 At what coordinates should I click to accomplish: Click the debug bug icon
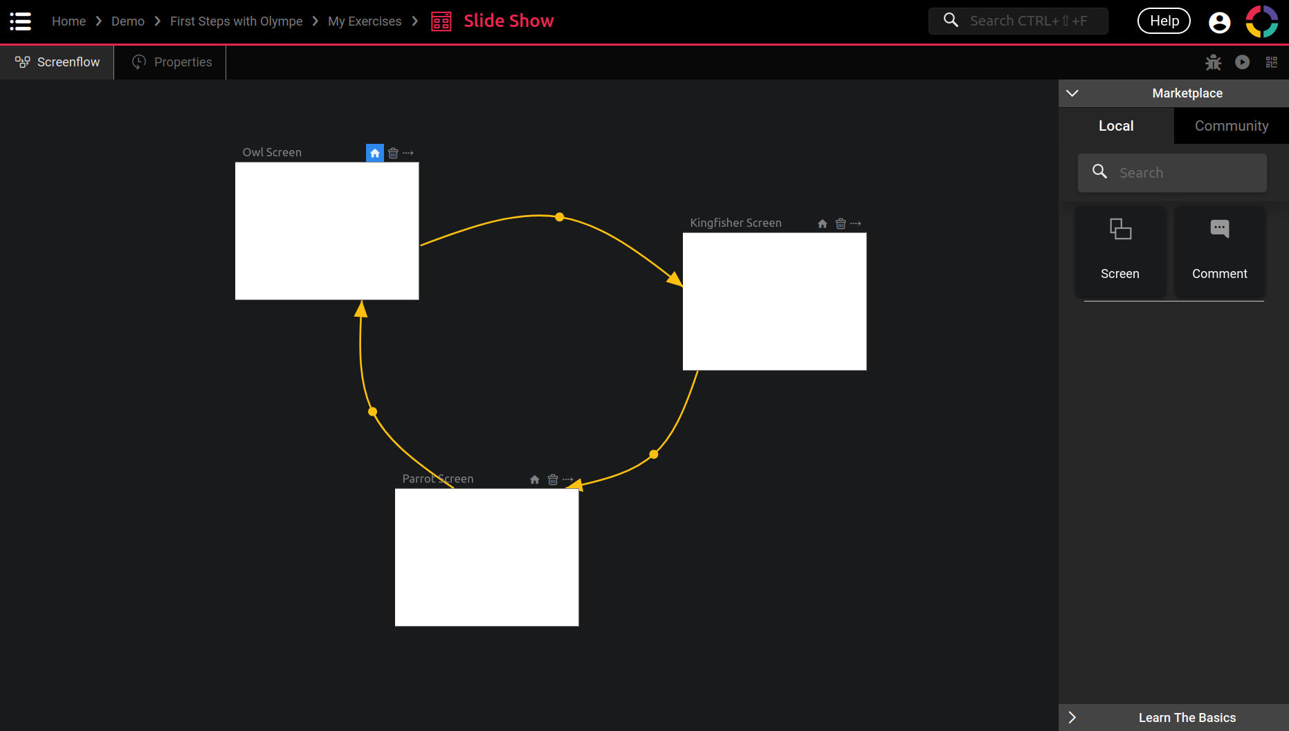1213,62
